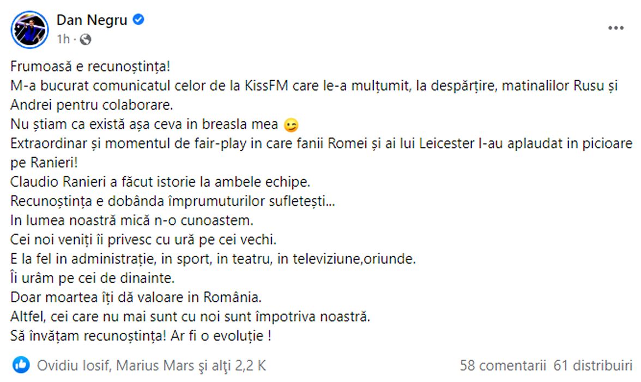Screen dimensions: 641x382
Task: Open the three-dot post options menu
Action: click(x=616, y=27)
